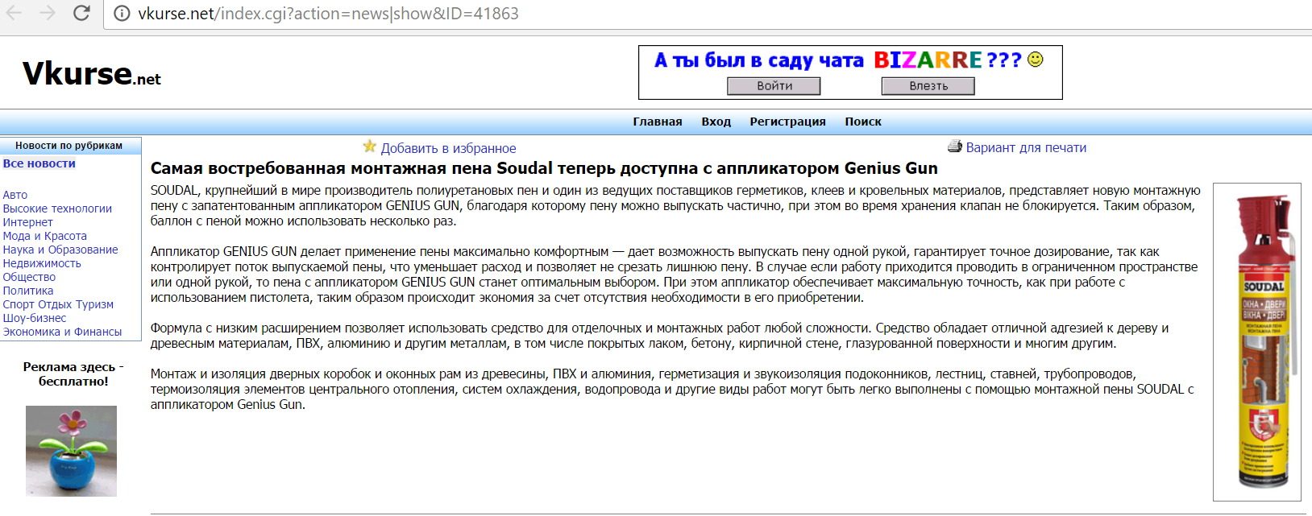Open the Наука и Образование category
The width and height of the screenshot is (1312, 516).
pyautogui.click(x=60, y=250)
